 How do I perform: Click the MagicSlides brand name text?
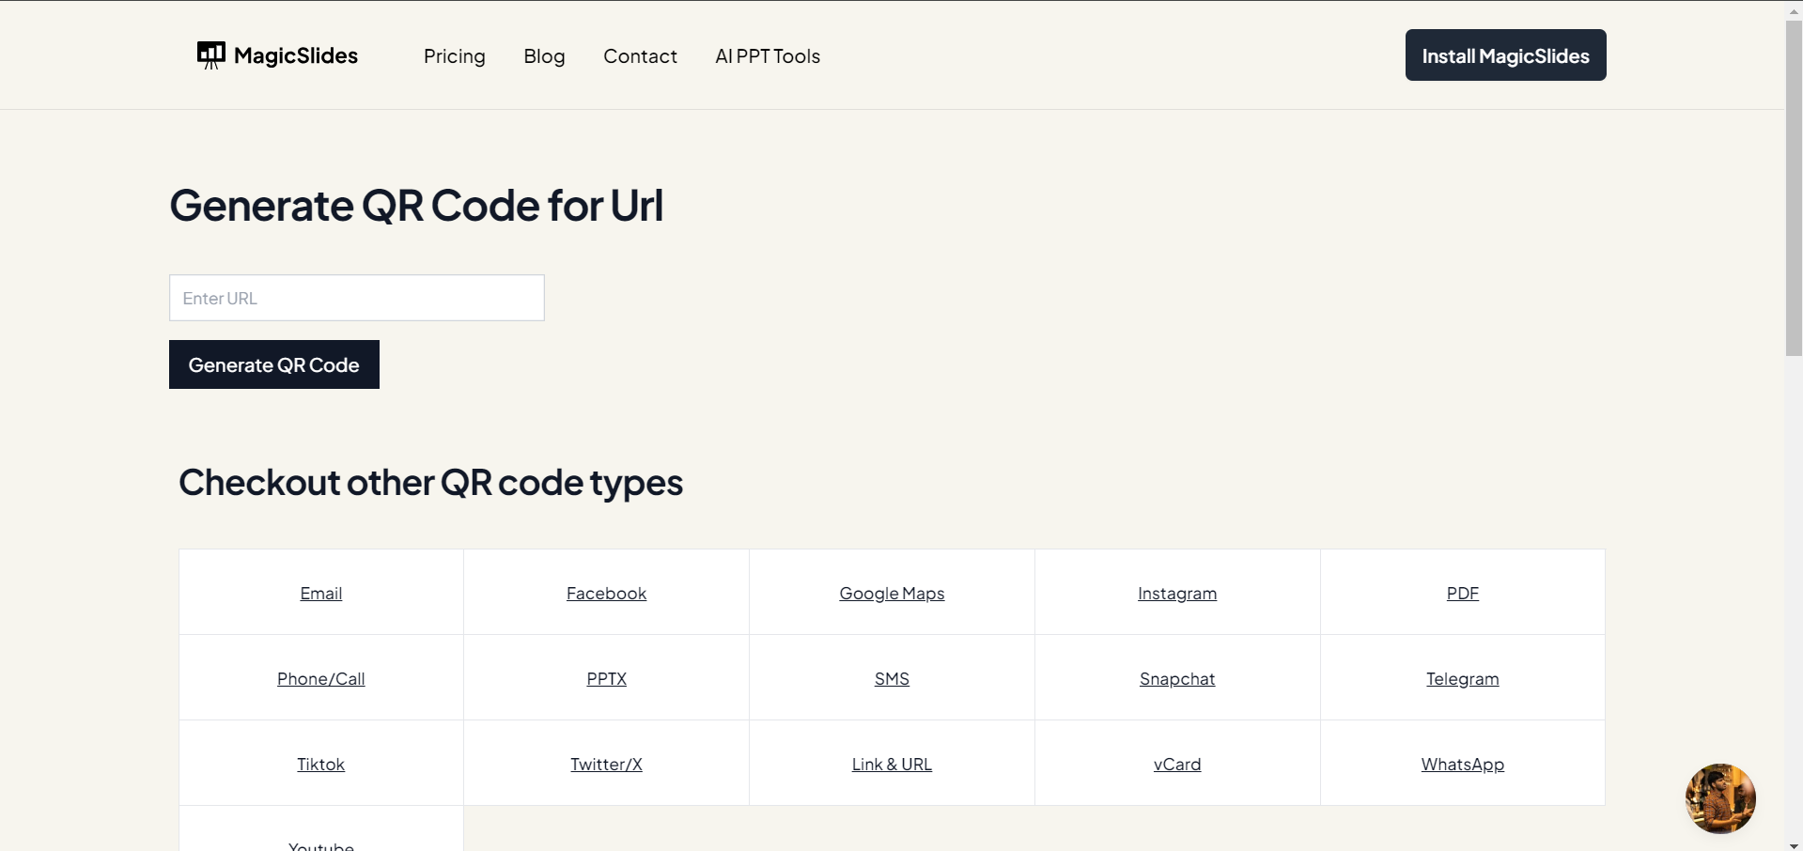point(296,56)
